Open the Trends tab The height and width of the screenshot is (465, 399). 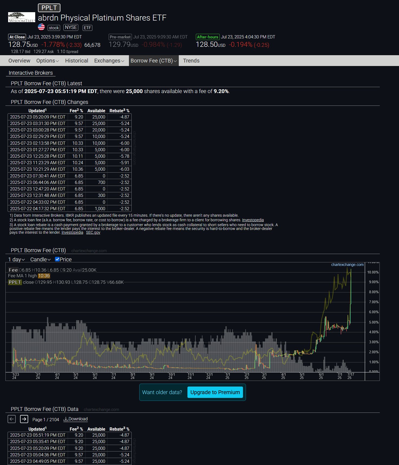point(191,61)
